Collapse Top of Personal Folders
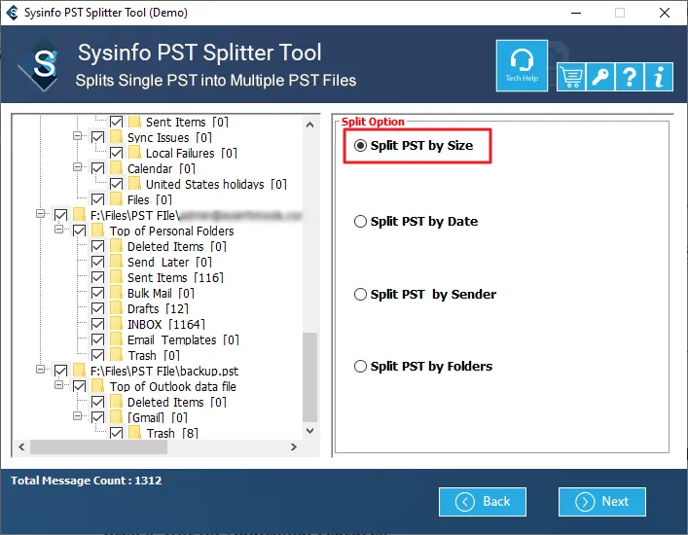Image resolution: width=688 pixels, height=535 pixels. click(x=58, y=230)
